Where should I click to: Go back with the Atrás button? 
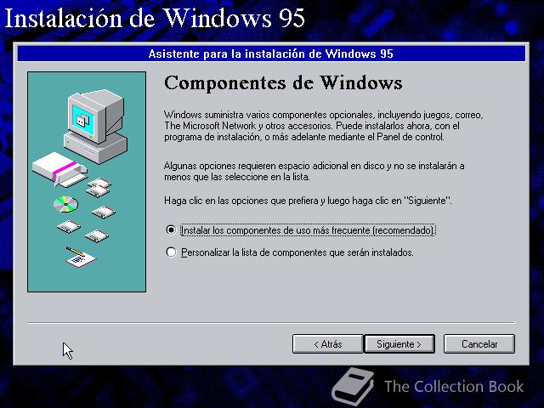pos(328,343)
